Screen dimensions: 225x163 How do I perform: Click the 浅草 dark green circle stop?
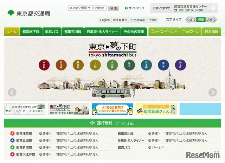129,65
